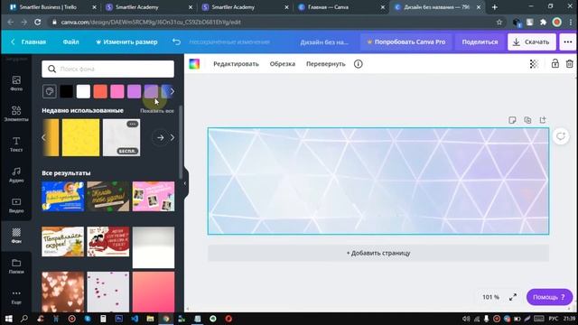The image size is (578, 325).
Task: Open the Редактировать option
Action: click(236, 64)
